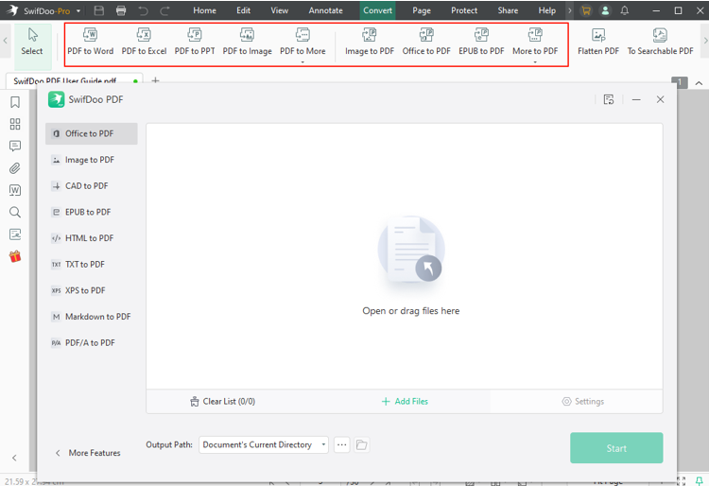709x486 pixels.
Task: Print the document via the printer icon
Action: click(121, 10)
